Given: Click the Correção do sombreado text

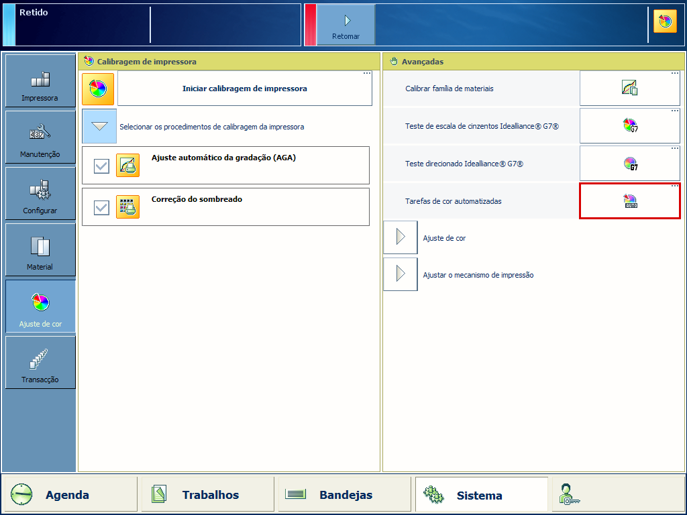Looking at the screenshot, I should tap(197, 199).
